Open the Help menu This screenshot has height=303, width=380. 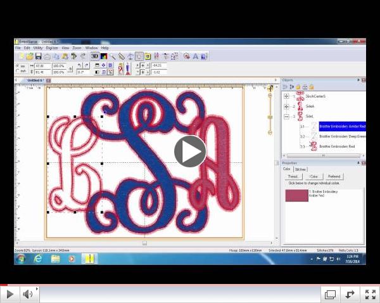click(105, 48)
